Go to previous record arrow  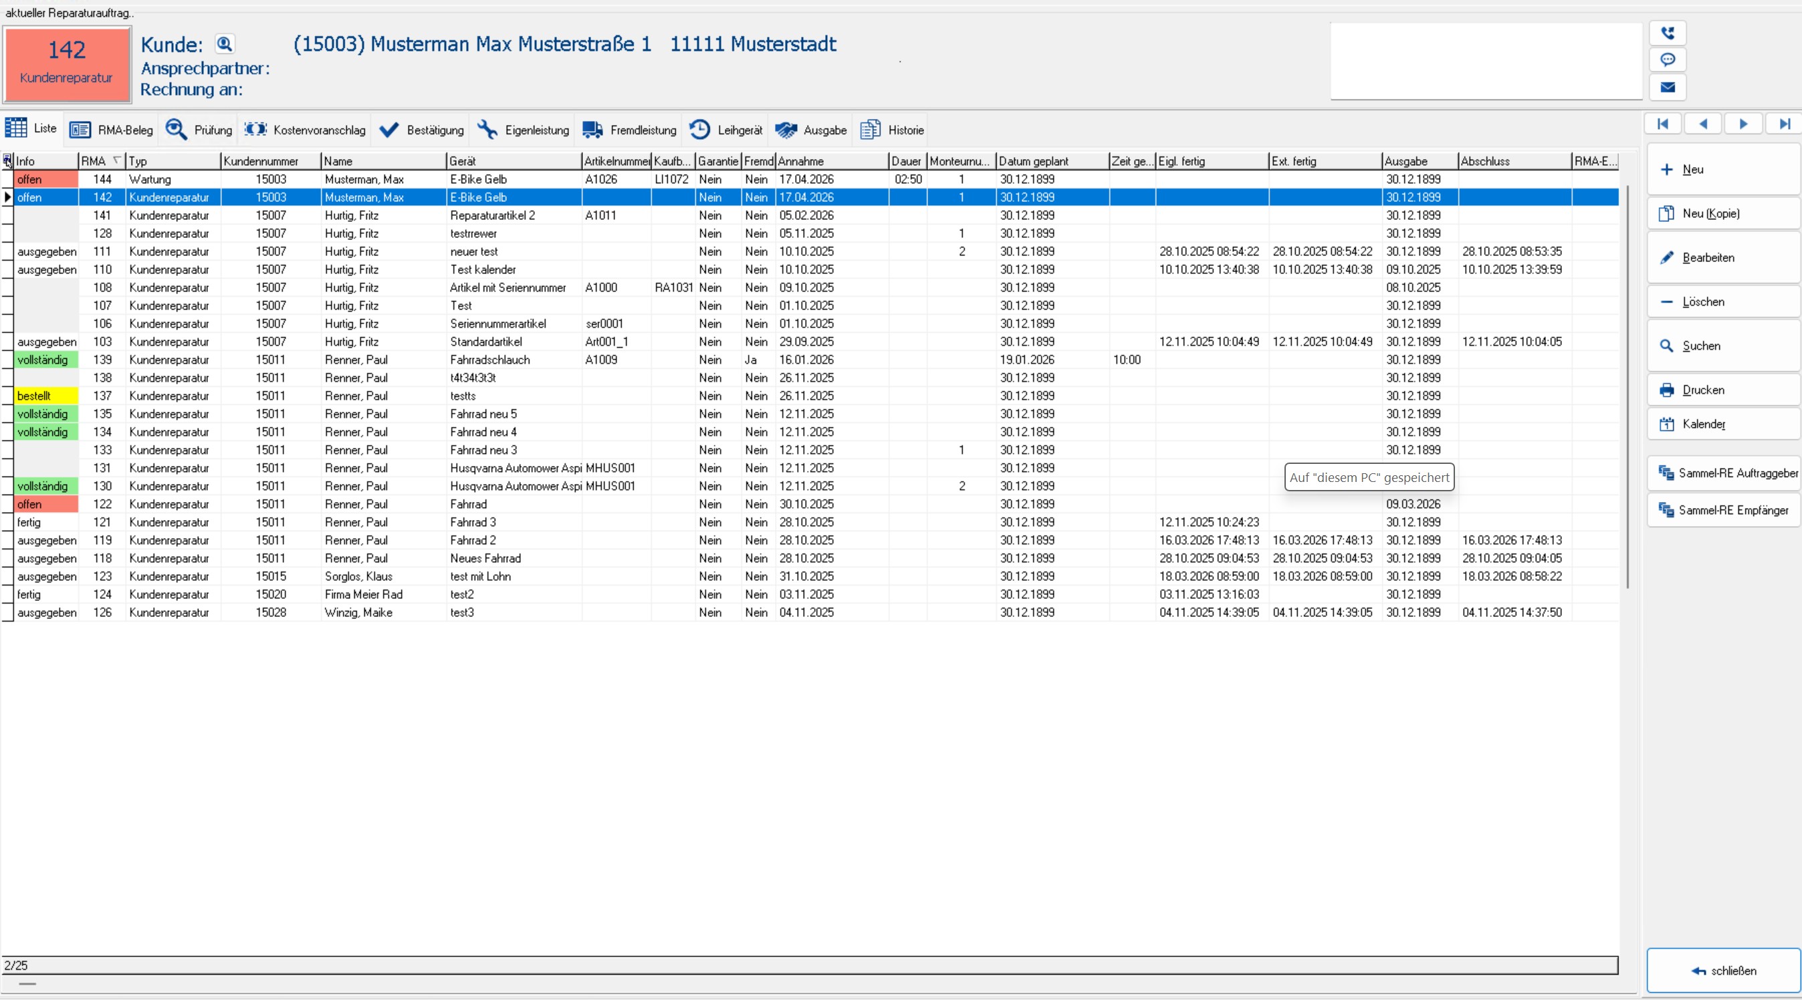(x=1702, y=124)
